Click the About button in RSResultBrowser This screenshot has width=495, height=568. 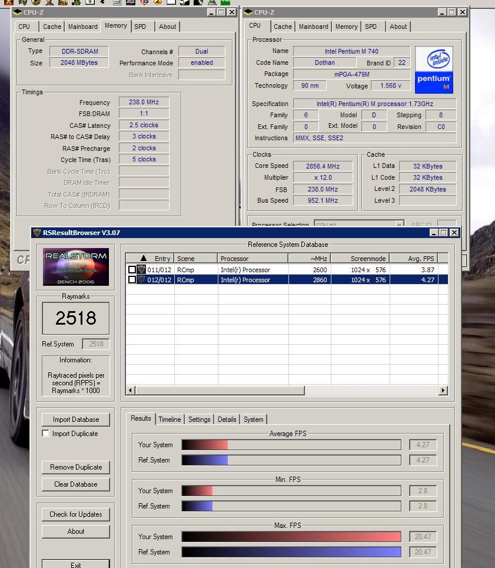coord(76,531)
